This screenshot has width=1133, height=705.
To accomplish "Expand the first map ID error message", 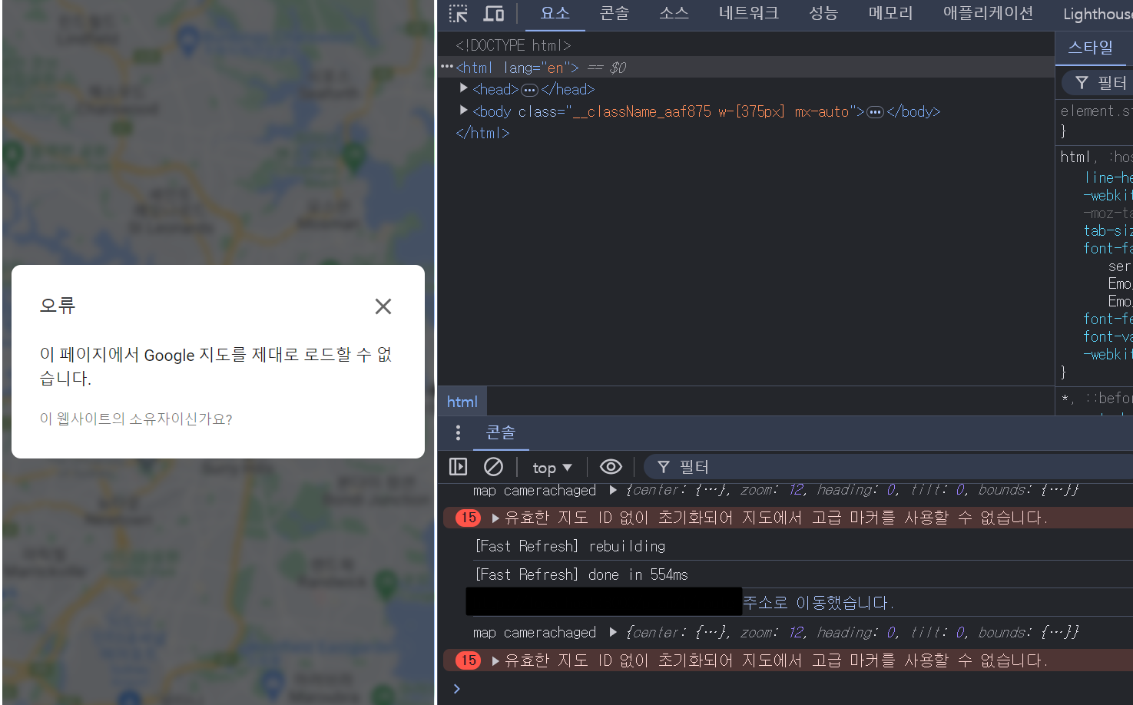I will point(495,518).
